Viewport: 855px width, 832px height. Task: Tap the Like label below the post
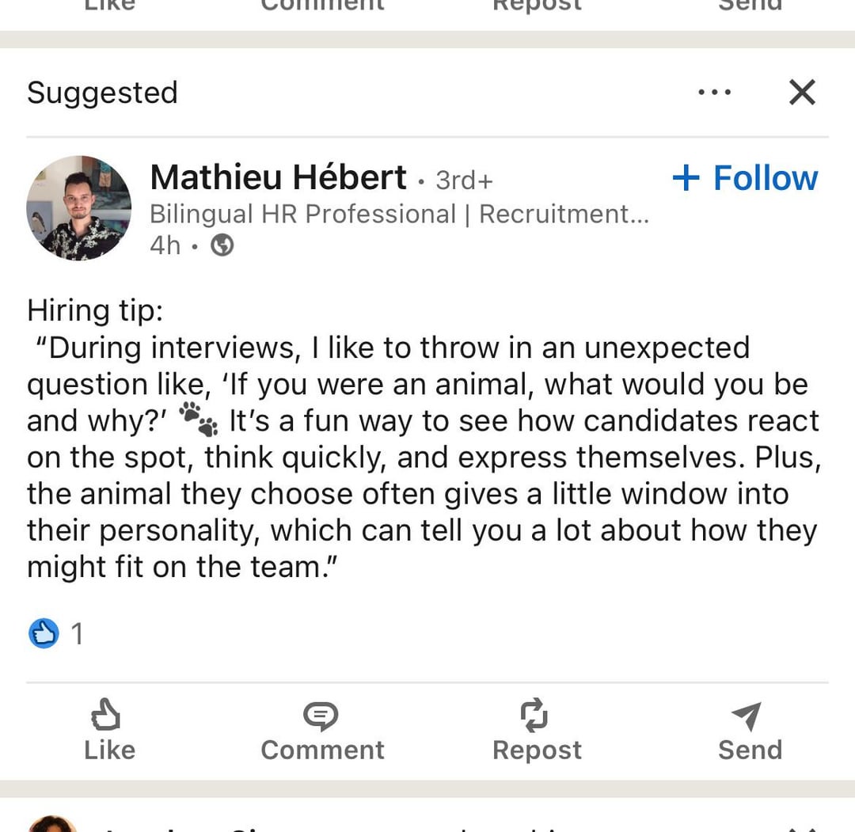tap(109, 750)
